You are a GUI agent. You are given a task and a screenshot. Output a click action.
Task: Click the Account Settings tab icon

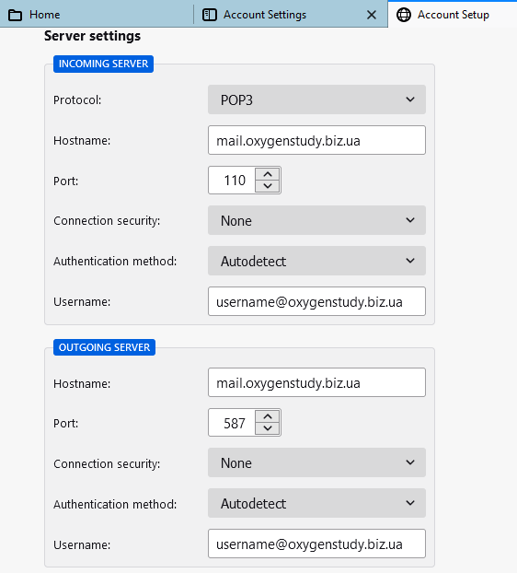(210, 15)
